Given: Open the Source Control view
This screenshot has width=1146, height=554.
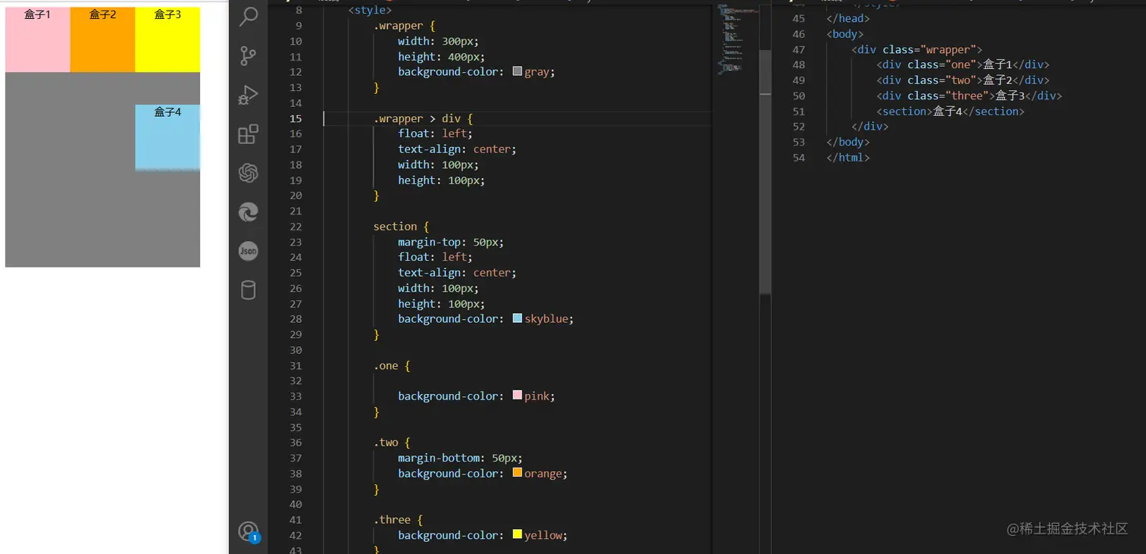Looking at the screenshot, I should [248, 56].
